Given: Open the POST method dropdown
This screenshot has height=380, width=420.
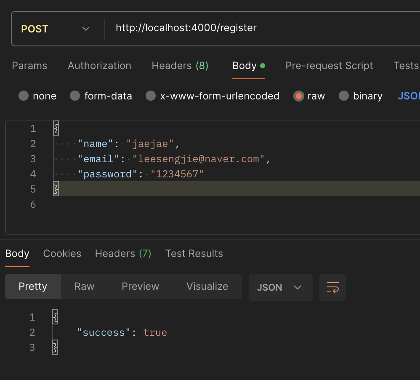Looking at the screenshot, I should click(55, 29).
